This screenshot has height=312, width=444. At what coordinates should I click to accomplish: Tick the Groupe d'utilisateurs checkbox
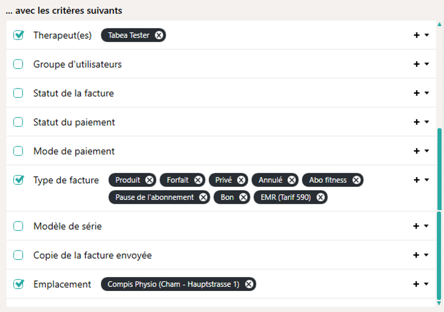(19, 64)
